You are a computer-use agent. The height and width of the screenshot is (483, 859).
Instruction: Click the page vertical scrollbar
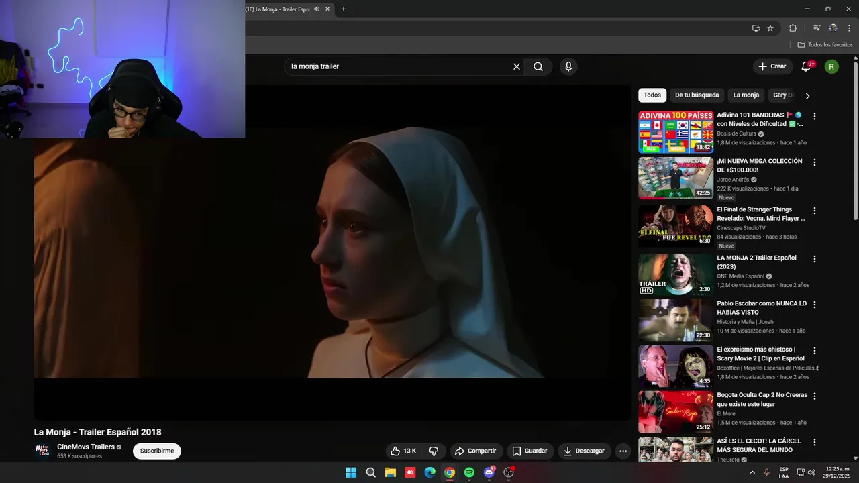pyautogui.click(x=856, y=141)
